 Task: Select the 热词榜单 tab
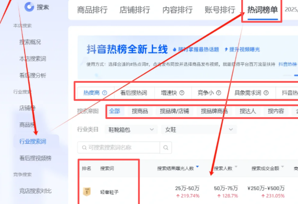click(x=263, y=10)
